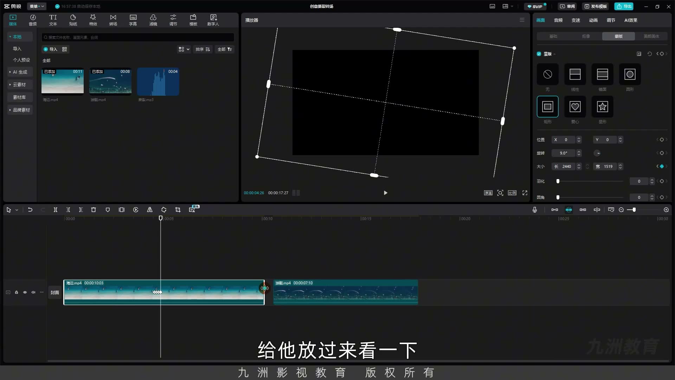Select the Circle (圆形) mask shape

[630, 74]
